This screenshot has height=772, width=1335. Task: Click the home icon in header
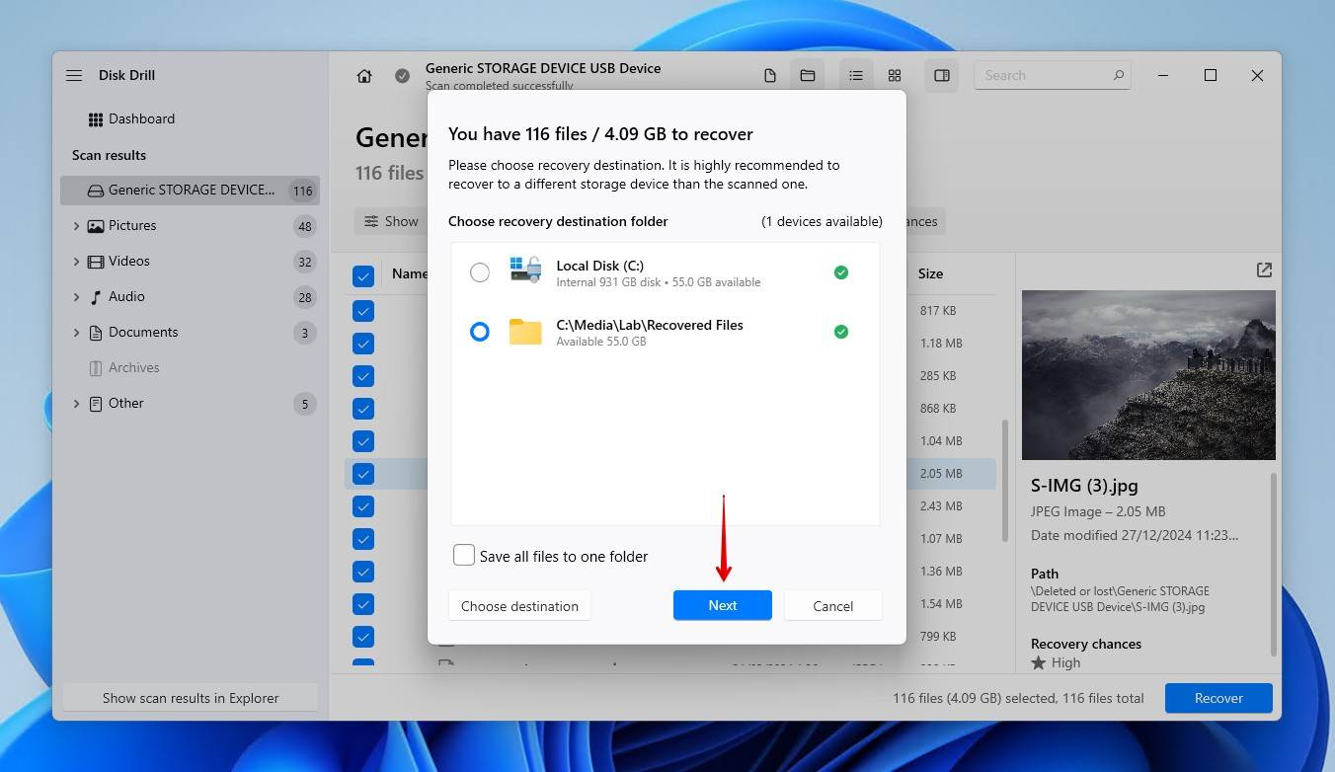(x=364, y=76)
